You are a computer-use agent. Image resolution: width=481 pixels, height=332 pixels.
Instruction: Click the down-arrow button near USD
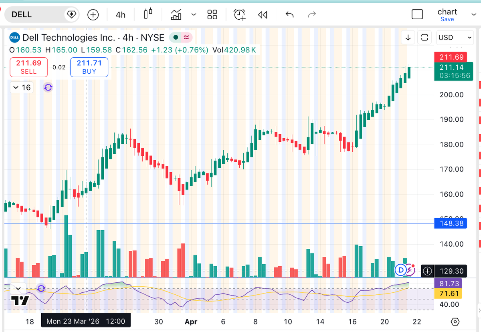[x=408, y=38]
